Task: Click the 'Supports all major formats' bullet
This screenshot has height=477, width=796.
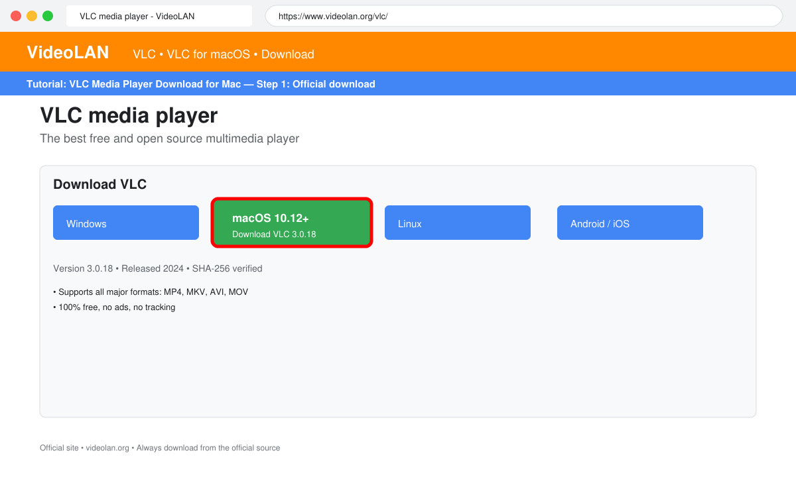Action: [151, 291]
